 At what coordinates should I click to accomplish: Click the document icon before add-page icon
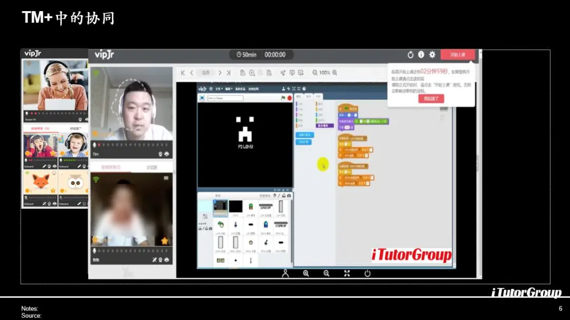(x=243, y=73)
